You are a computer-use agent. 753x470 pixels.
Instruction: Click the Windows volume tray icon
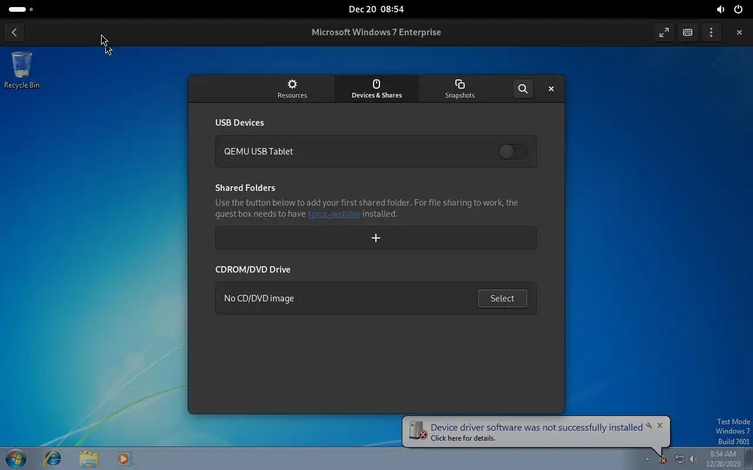point(693,459)
